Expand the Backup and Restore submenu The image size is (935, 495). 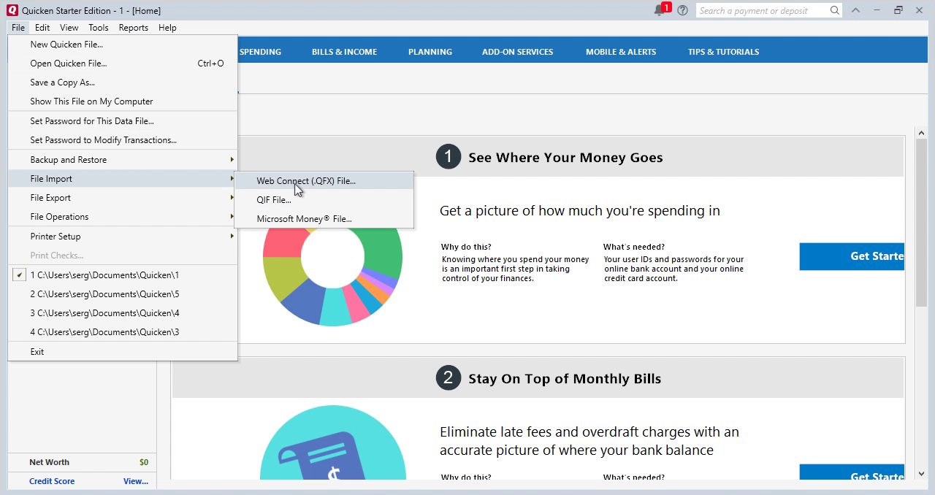click(x=123, y=160)
